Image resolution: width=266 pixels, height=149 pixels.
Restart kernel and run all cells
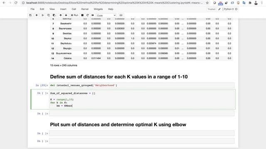(x=93, y=15)
